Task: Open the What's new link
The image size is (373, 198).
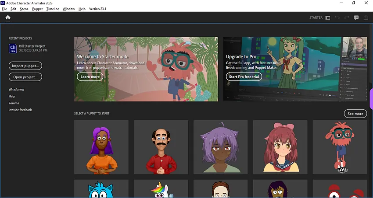Action: point(16,90)
